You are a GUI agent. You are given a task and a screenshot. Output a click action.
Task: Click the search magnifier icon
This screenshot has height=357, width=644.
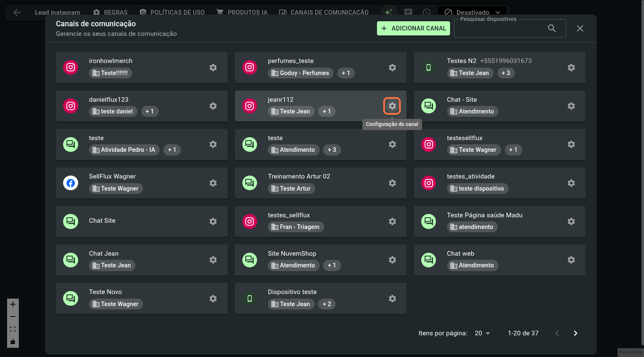552,28
